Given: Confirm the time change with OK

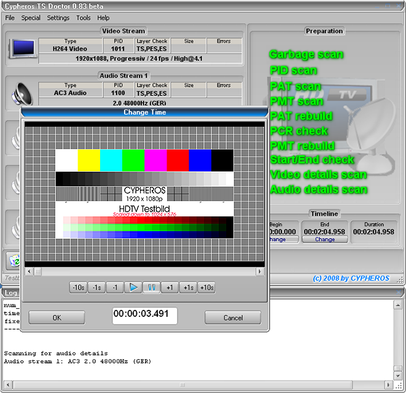Looking at the screenshot, I should 57,317.
